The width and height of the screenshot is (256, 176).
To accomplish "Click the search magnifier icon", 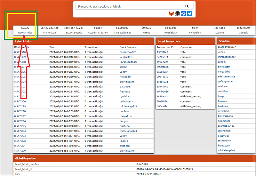I will tap(187, 6).
